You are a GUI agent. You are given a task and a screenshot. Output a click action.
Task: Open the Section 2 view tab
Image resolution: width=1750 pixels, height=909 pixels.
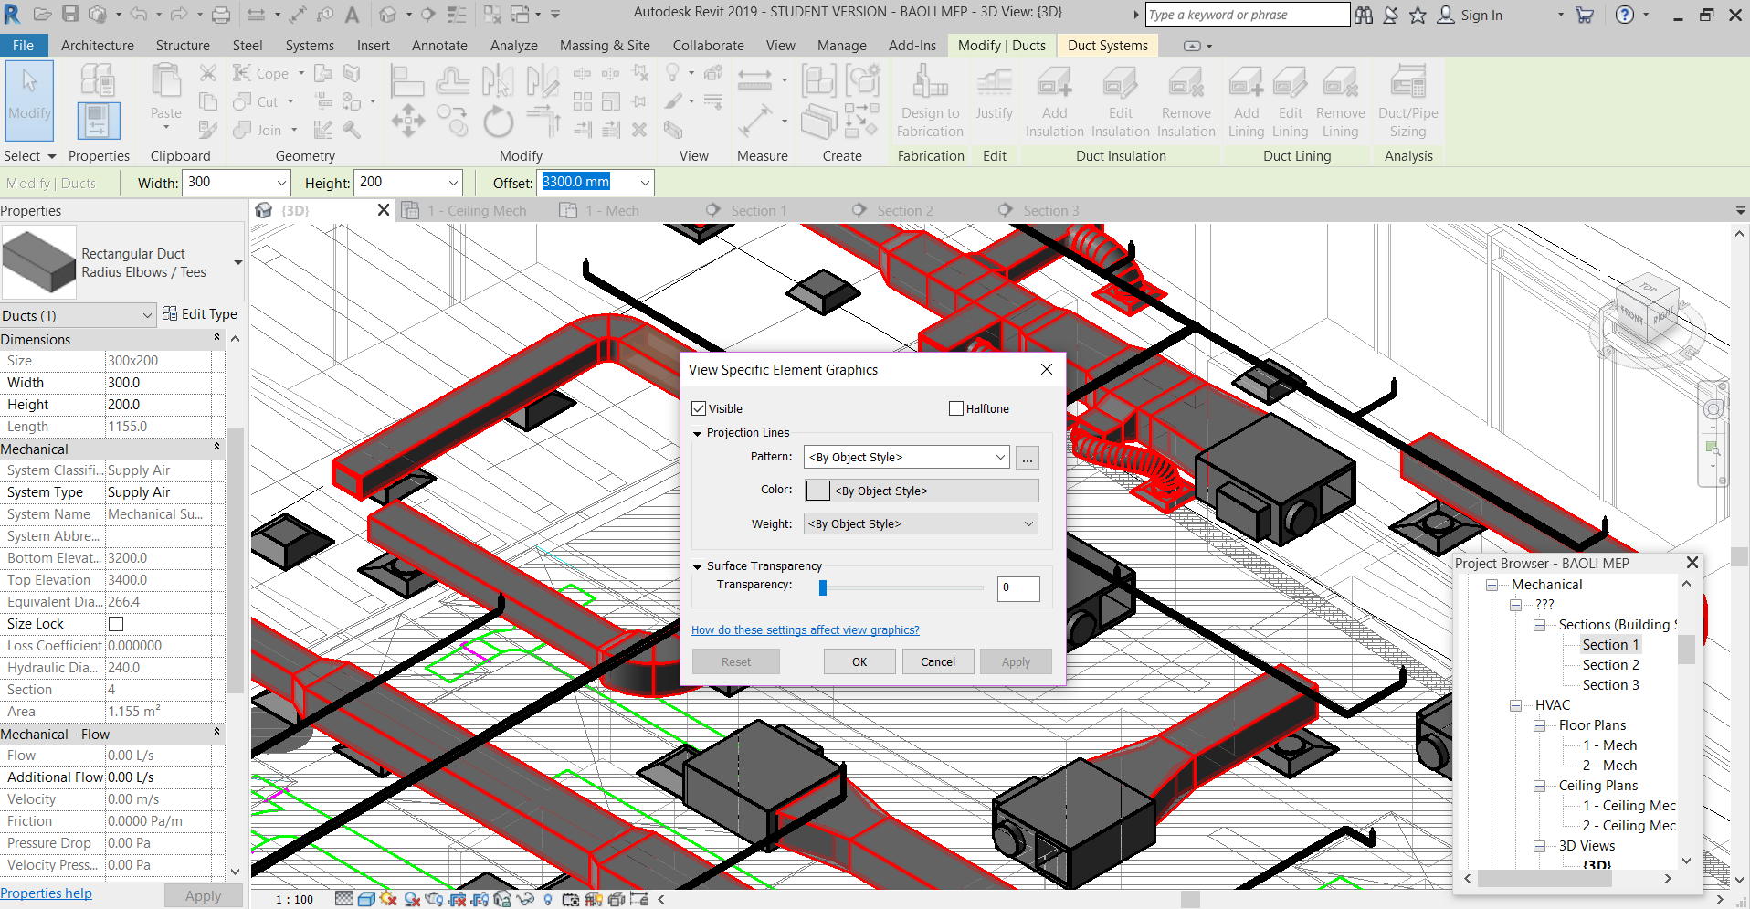[x=905, y=209]
